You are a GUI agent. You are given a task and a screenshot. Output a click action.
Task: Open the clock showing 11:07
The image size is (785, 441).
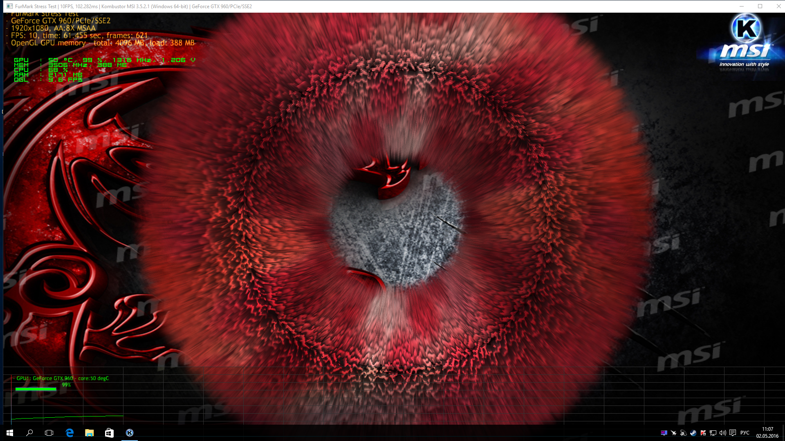click(767, 432)
